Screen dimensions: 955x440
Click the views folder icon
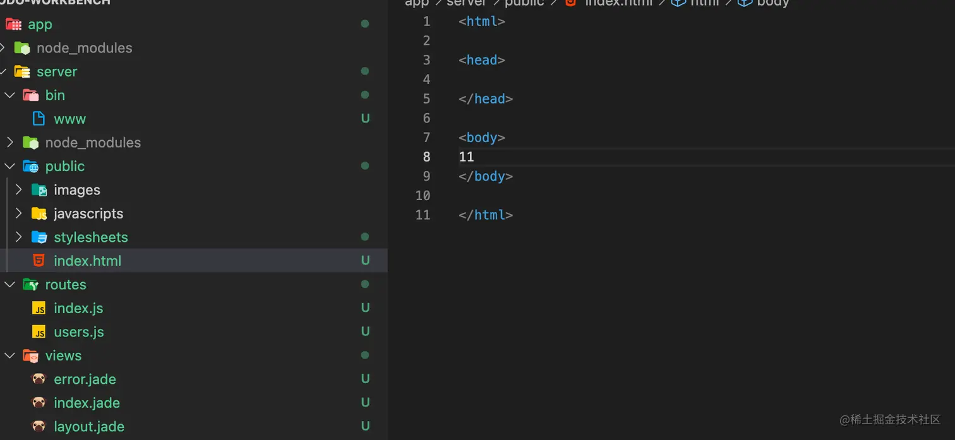click(31, 355)
